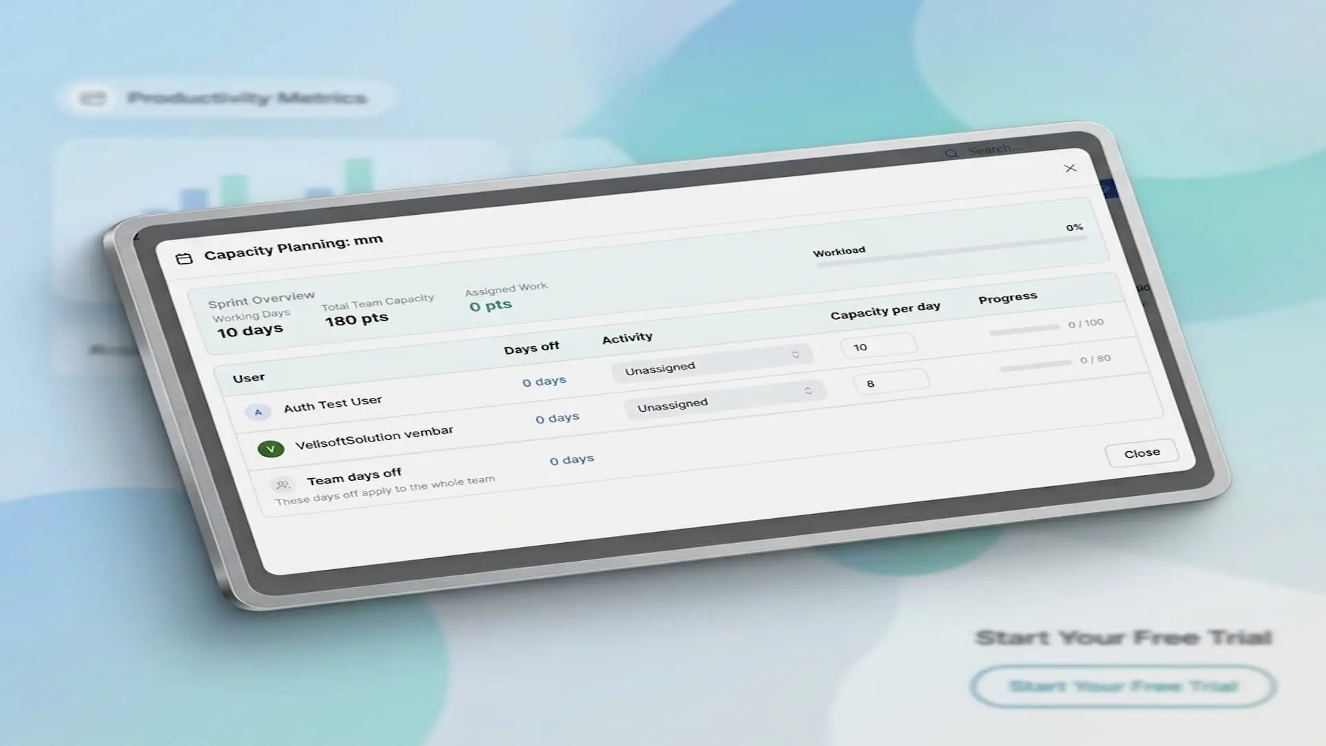Click the Capacity per day column header
This screenshot has height=746, width=1326.
(885, 310)
